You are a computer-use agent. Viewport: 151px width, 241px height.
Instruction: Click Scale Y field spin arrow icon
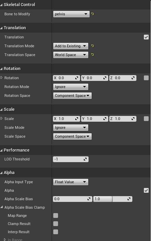point(105,119)
